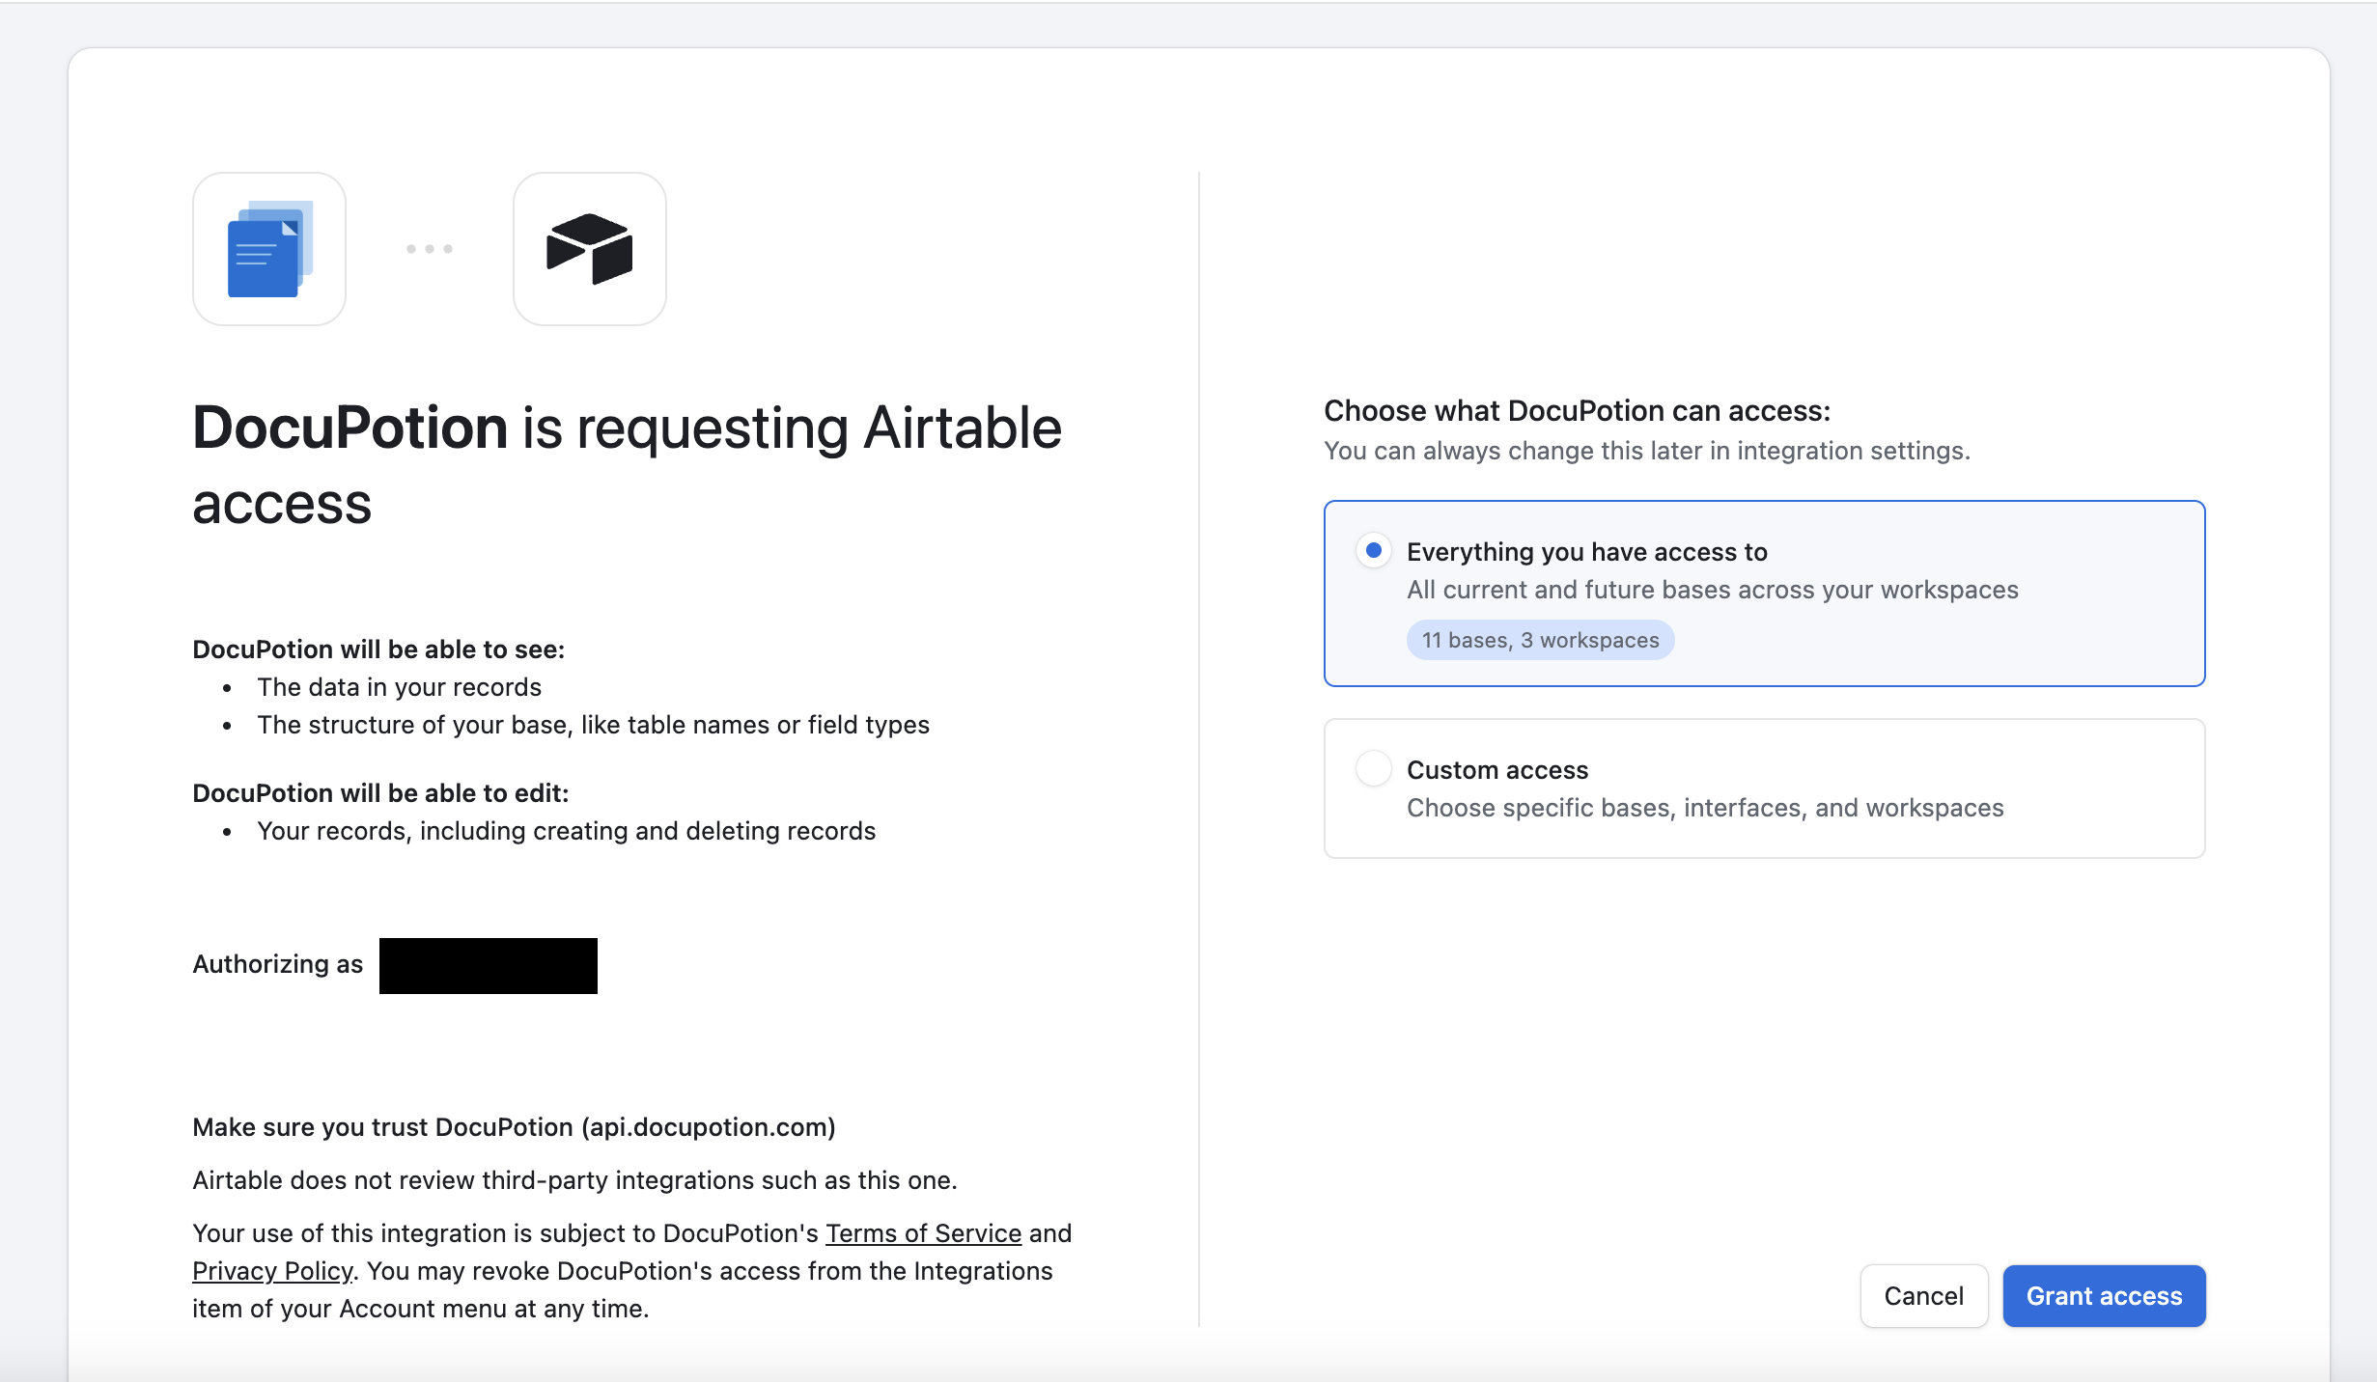Image resolution: width=2377 pixels, height=1382 pixels.
Task: Click 'DocuPotion will be able to edit:' heading
Action: coord(380,793)
